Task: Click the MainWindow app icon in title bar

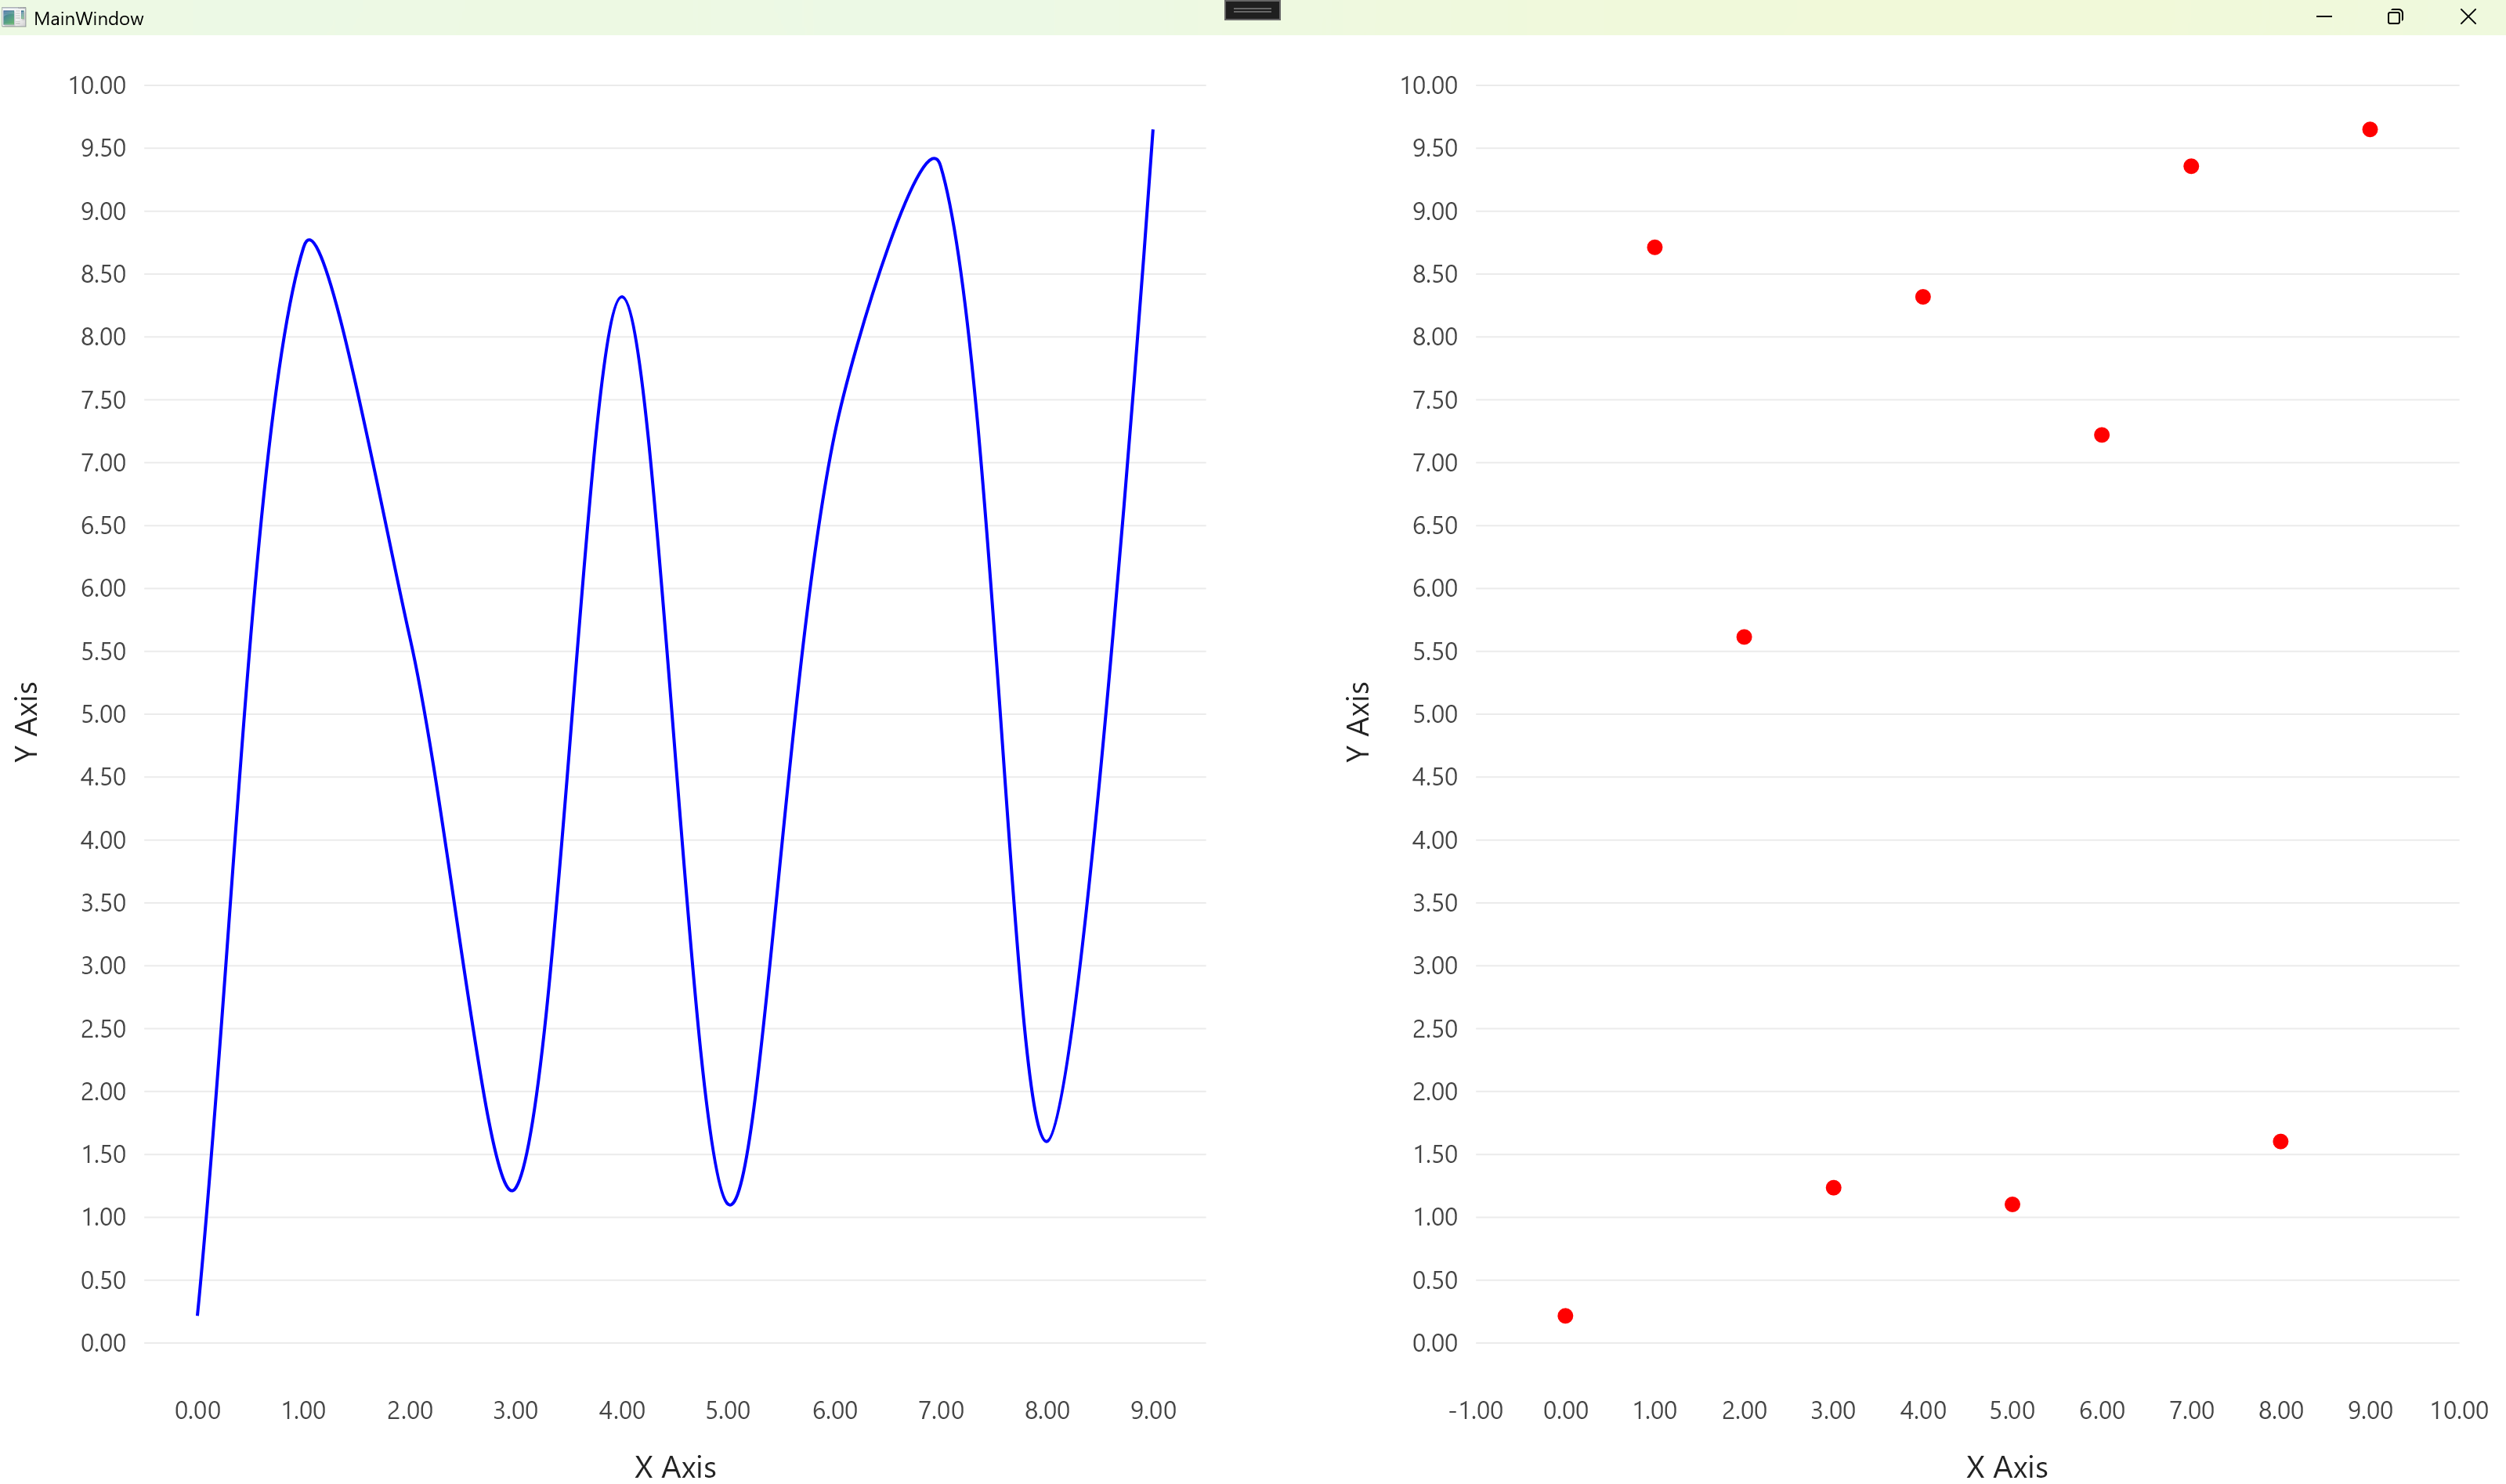Action: click(13, 17)
